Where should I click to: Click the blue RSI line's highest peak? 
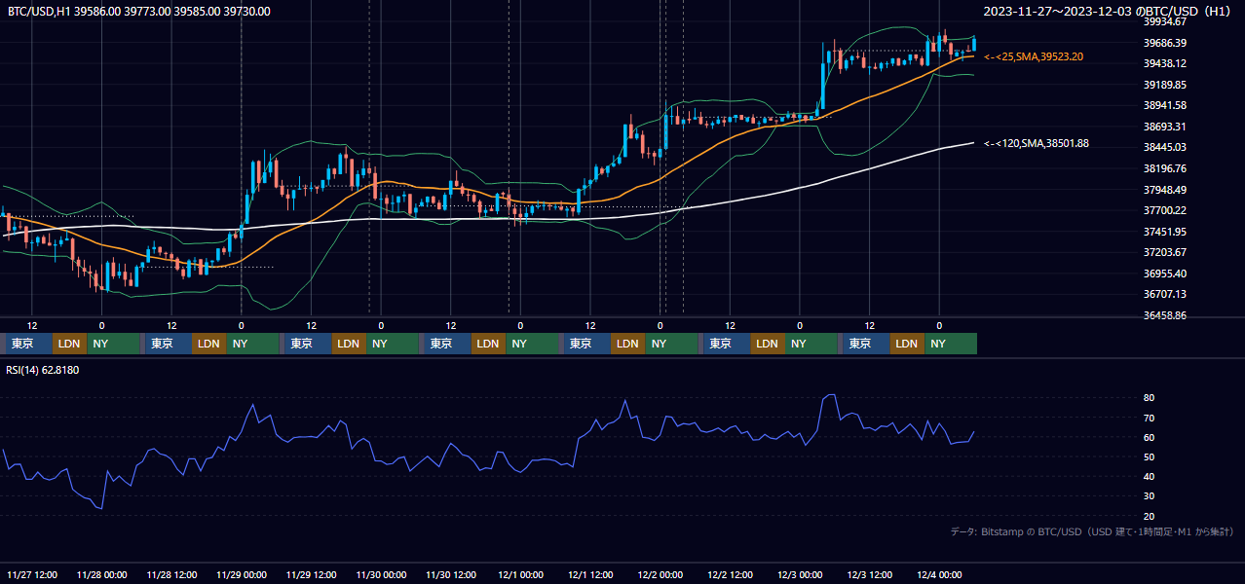click(x=831, y=394)
